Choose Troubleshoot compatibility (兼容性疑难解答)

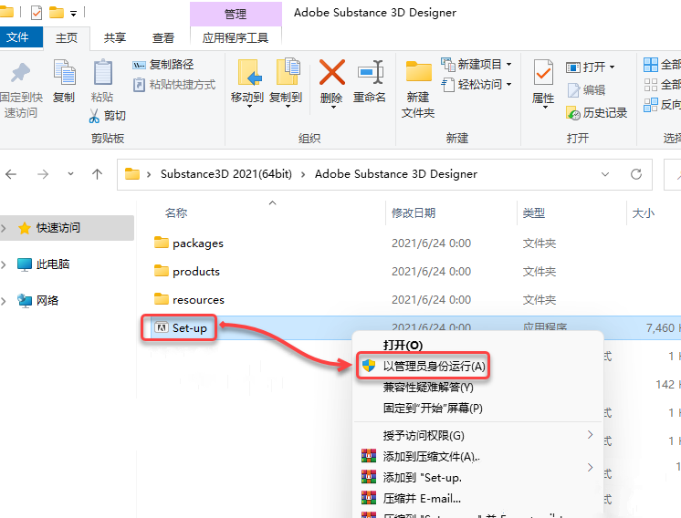click(x=428, y=387)
